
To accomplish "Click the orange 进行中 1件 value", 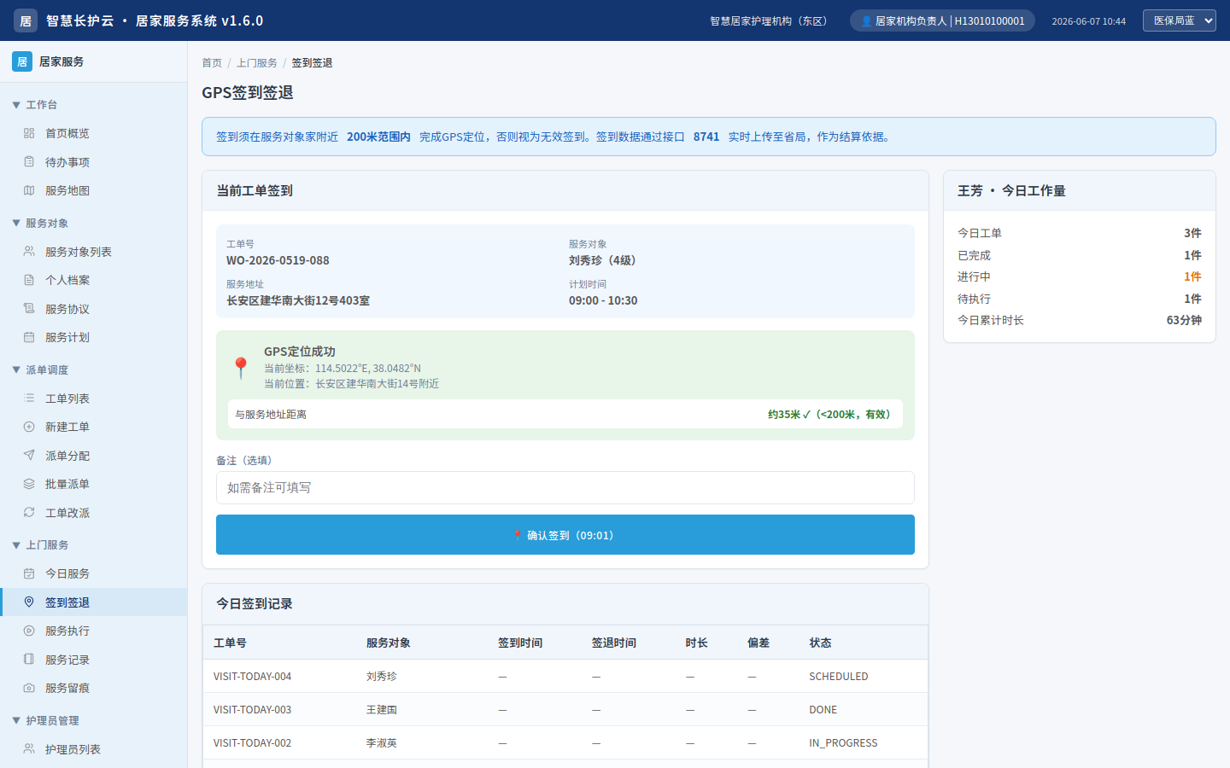I will tap(1192, 276).
